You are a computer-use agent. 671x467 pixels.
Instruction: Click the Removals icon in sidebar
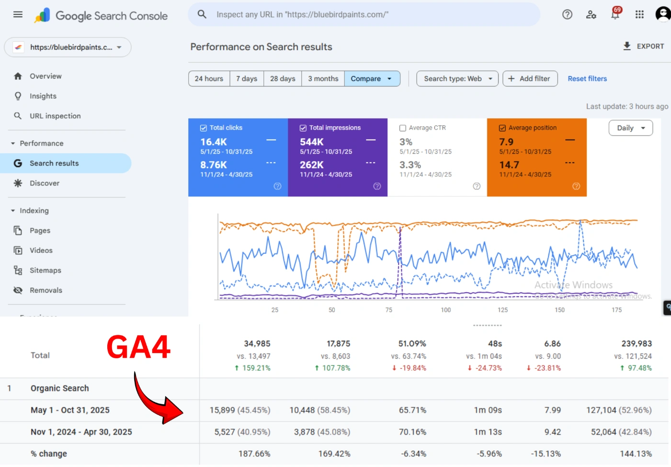pyautogui.click(x=18, y=290)
